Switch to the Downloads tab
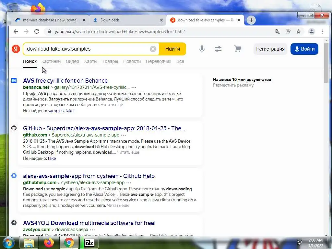The image size is (332, 249). 110,20
